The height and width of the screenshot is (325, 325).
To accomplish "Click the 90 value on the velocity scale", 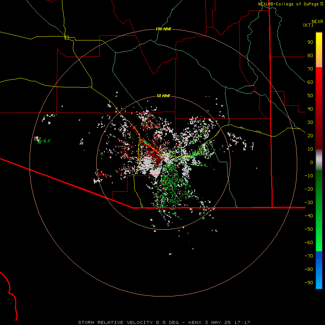I will pos(310,42).
